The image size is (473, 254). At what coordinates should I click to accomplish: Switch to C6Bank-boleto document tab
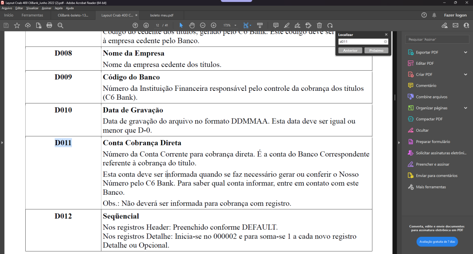[73, 15]
